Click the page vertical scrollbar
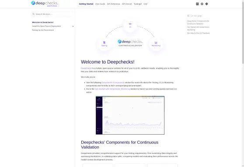This screenshot has width=244, height=167. coord(243,83)
